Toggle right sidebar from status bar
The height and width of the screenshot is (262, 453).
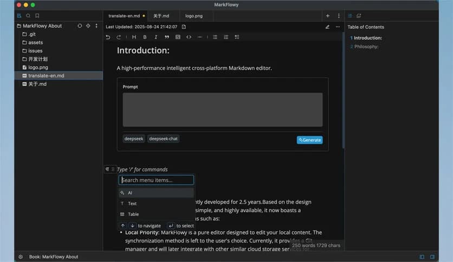(x=432, y=257)
